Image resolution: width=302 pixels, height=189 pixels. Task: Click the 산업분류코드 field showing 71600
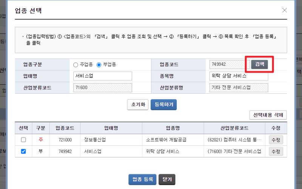coord(103,88)
